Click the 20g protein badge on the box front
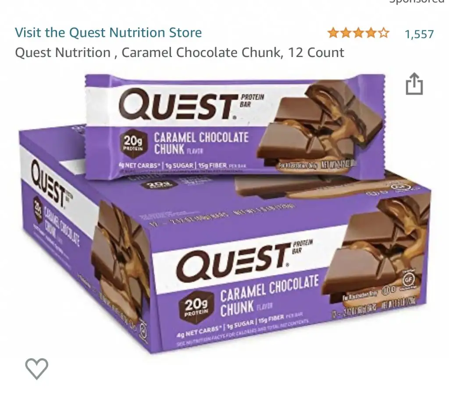This screenshot has height=396, width=449. point(196,307)
